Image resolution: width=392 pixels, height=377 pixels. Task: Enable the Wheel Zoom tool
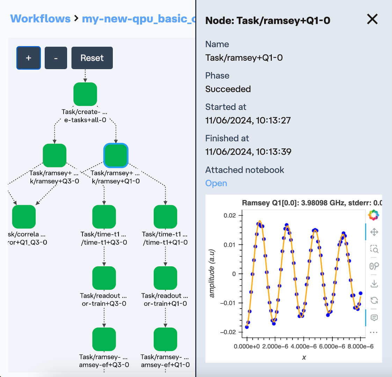tap(374, 266)
